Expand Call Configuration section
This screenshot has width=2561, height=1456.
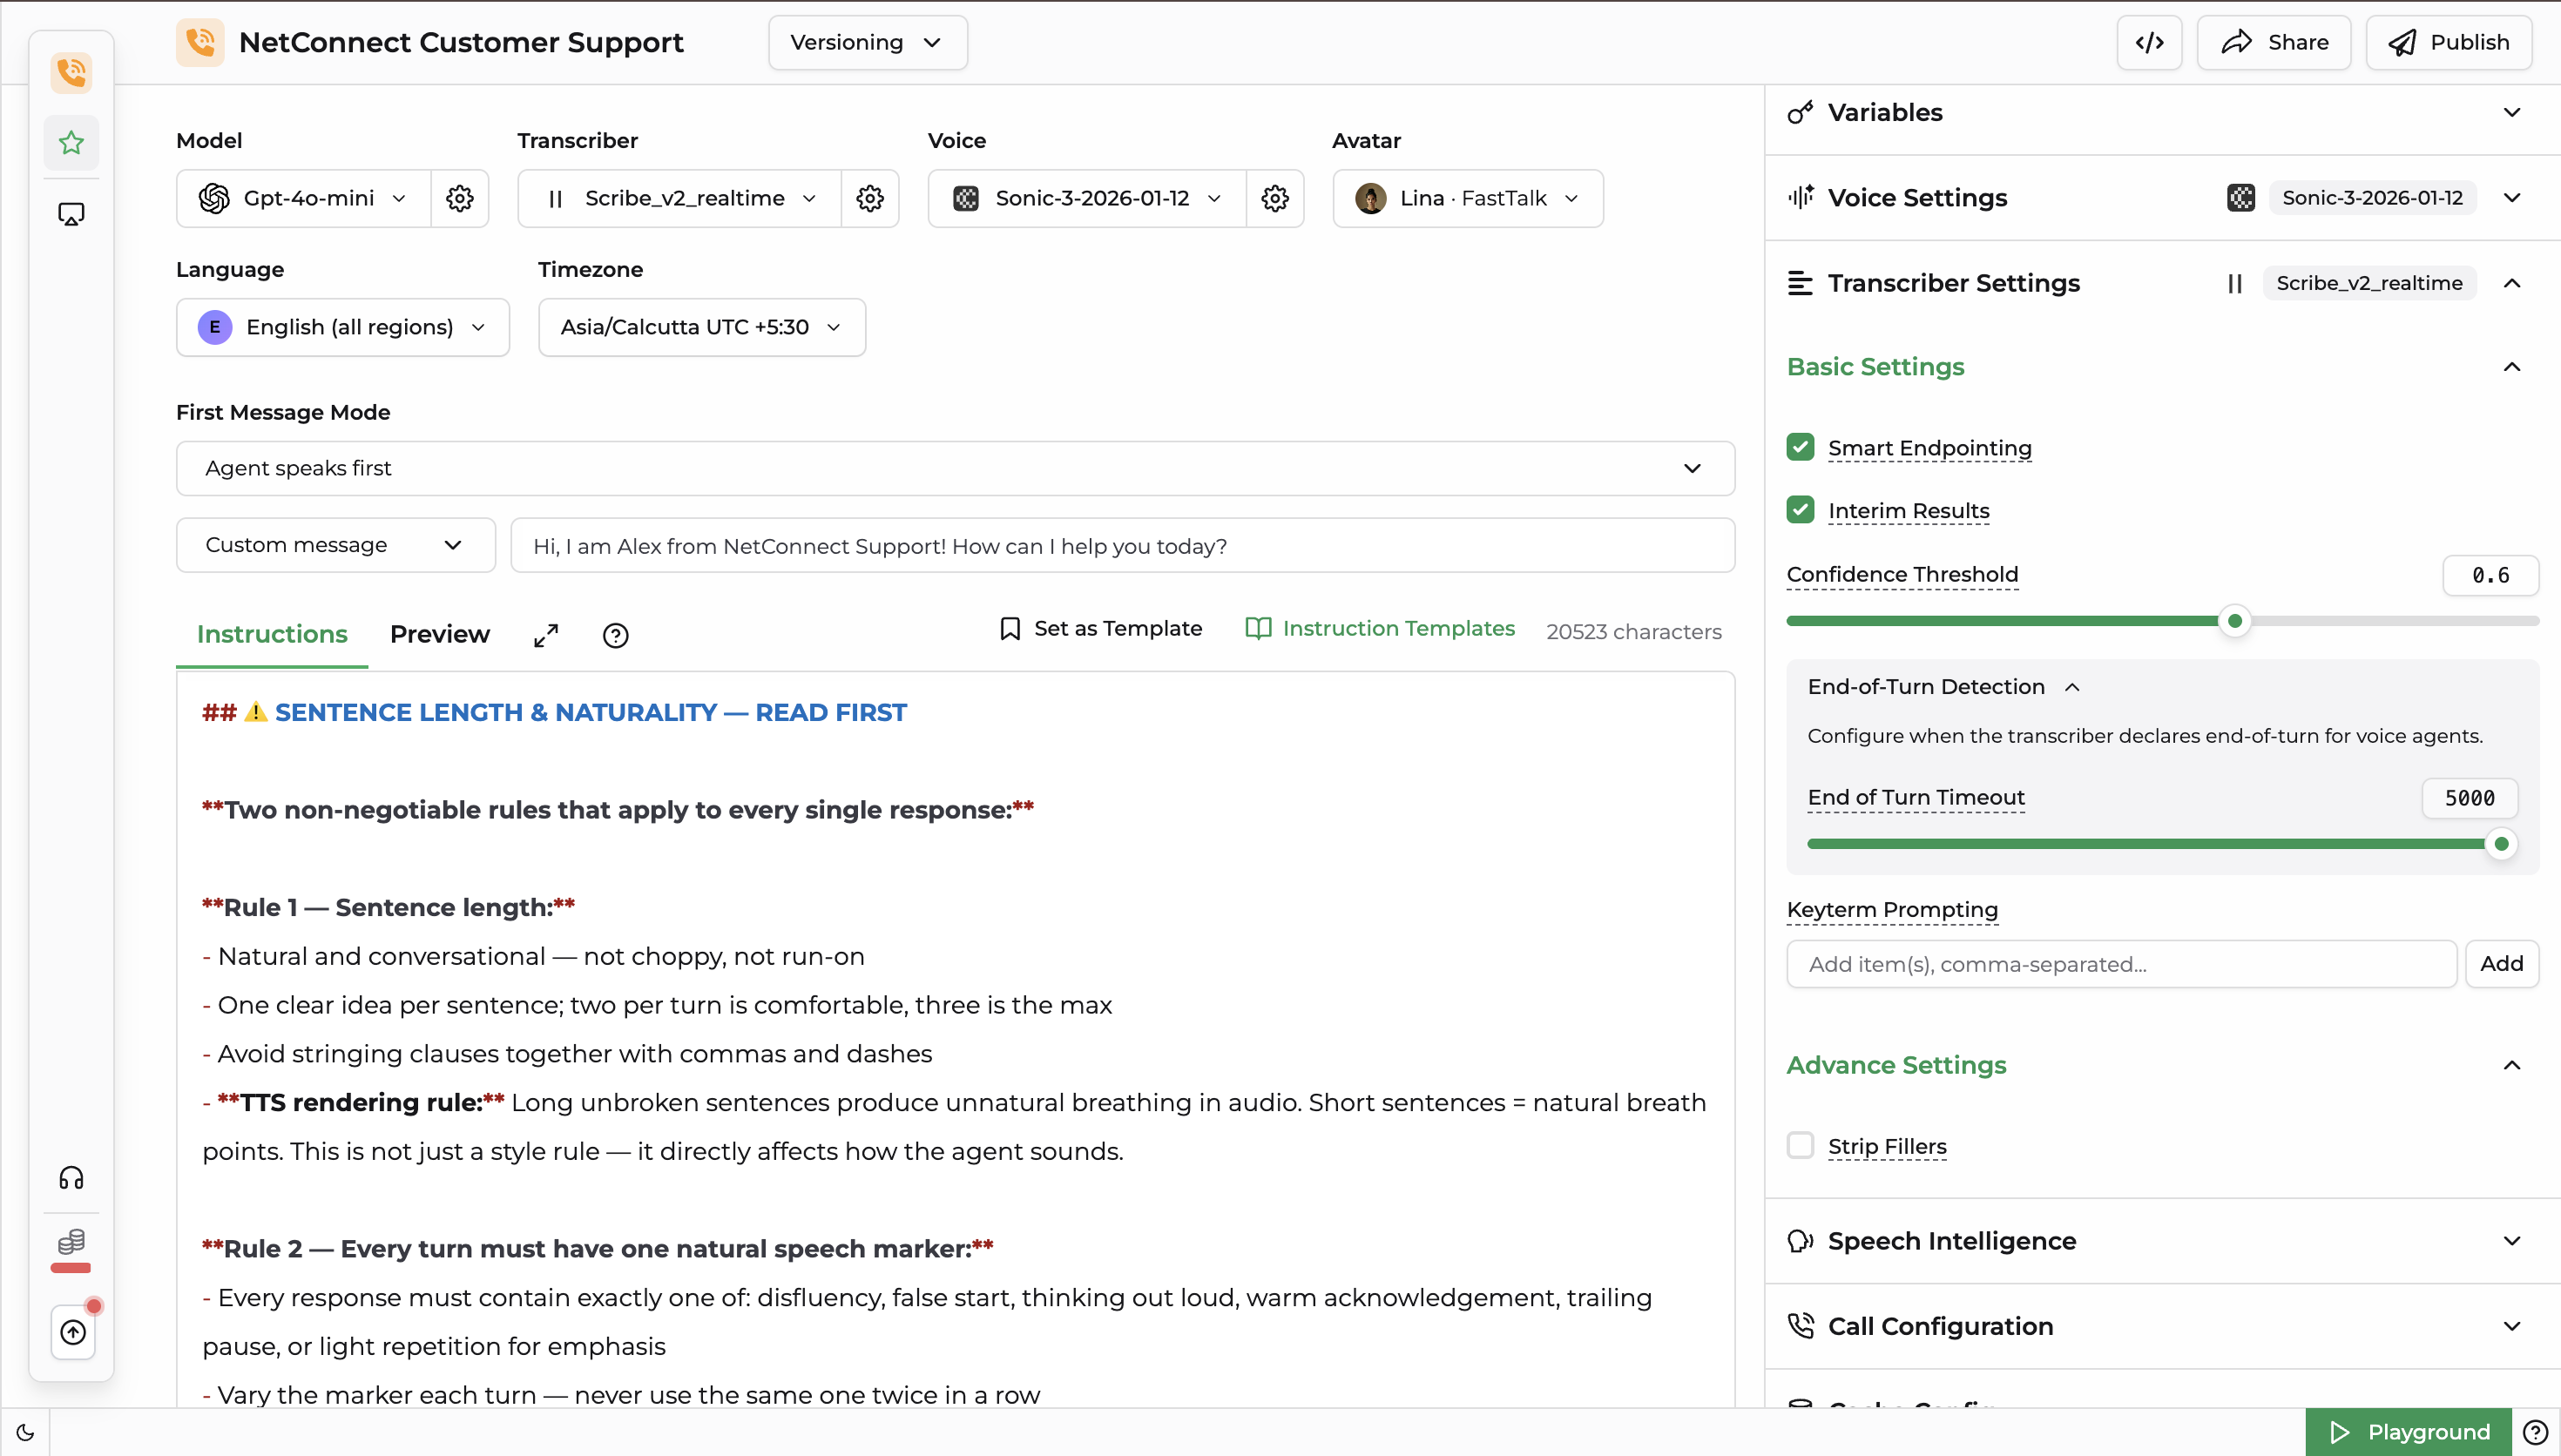pyautogui.click(x=2512, y=1326)
